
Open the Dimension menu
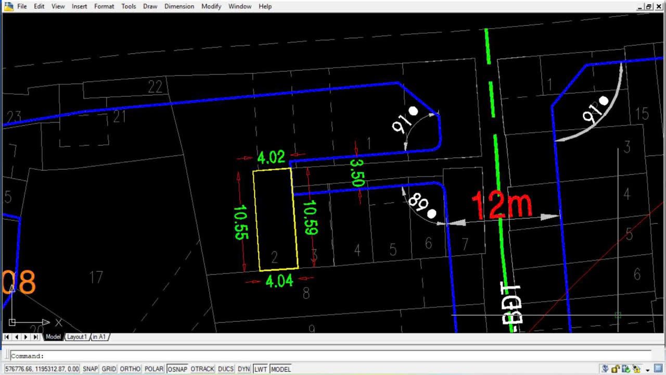click(x=179, y=6)
